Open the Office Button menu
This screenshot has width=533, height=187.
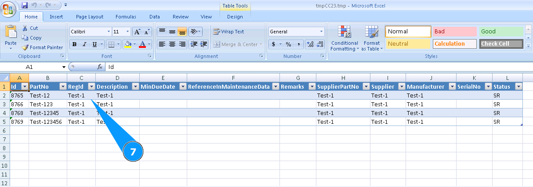[8, 9]
